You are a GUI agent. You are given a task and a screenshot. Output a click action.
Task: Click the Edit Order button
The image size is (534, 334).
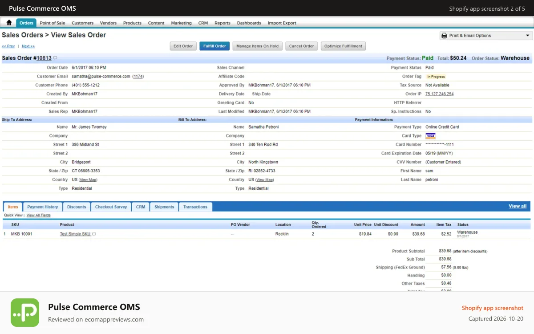(183, 46)
